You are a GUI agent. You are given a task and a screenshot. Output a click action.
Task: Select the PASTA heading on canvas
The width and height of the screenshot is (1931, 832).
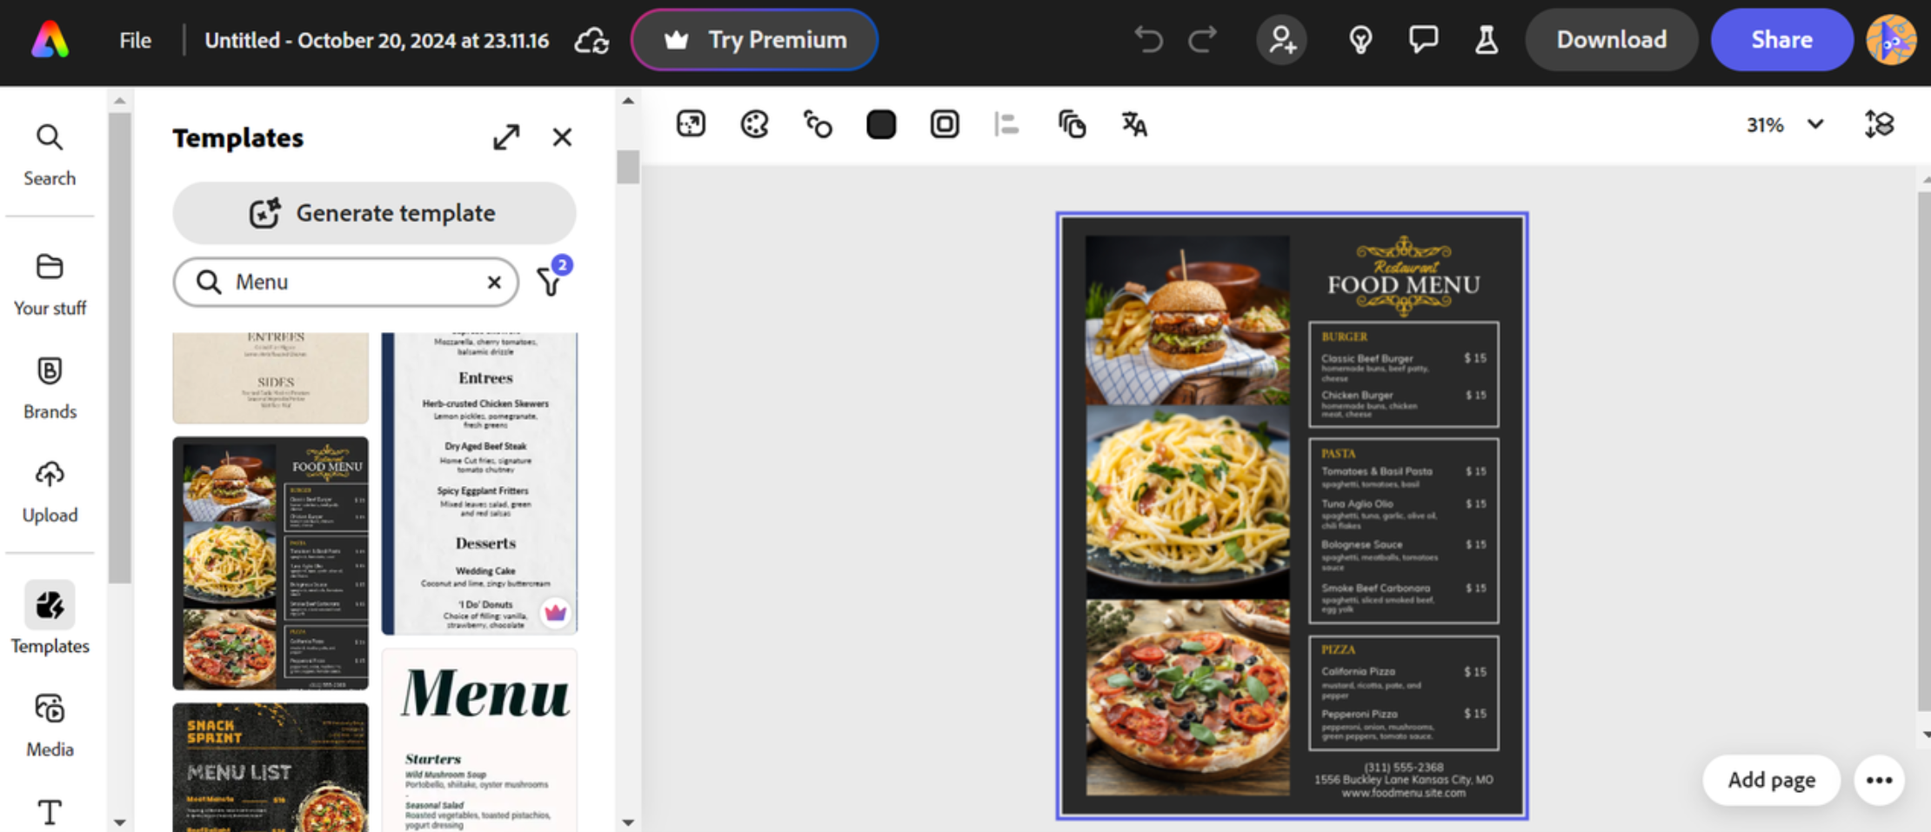click(x=1338, y=453)
